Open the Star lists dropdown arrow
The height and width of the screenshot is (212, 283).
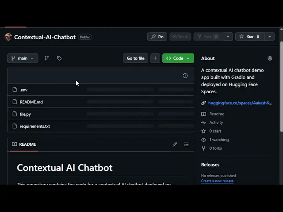point(270,37)
